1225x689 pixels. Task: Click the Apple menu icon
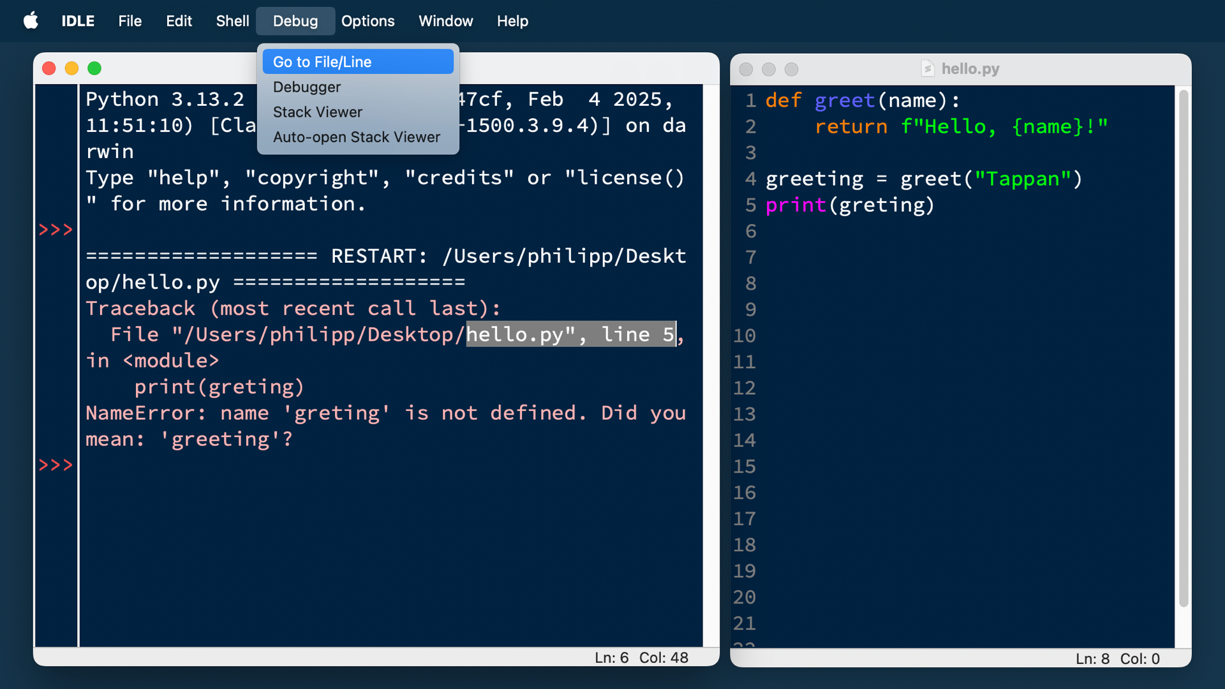(31, 21)
